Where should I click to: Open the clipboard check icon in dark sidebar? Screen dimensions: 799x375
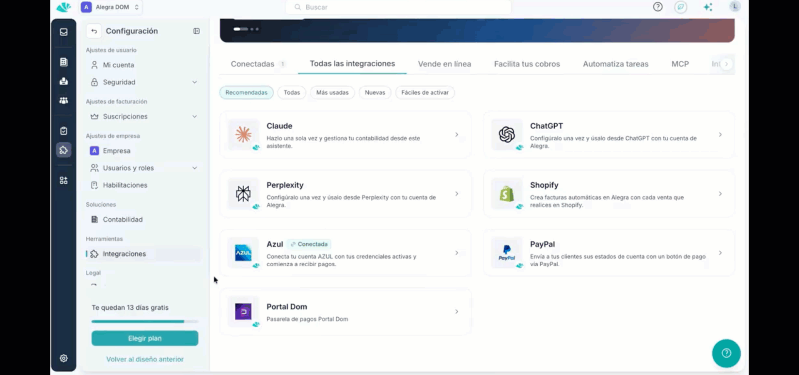point(64,131)
